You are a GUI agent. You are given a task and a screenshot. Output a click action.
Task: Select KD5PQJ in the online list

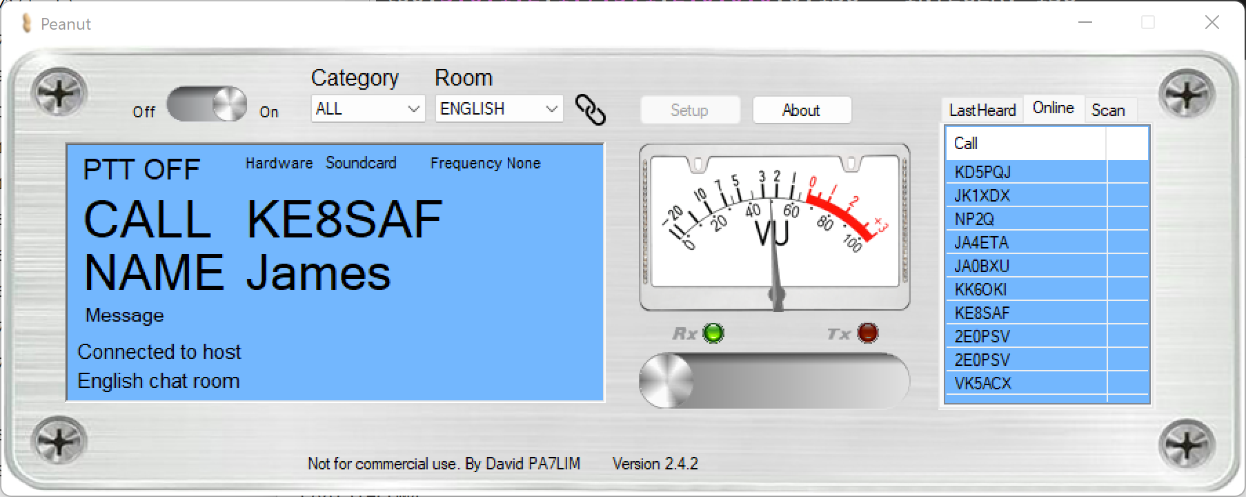click(x=982, y=172)
